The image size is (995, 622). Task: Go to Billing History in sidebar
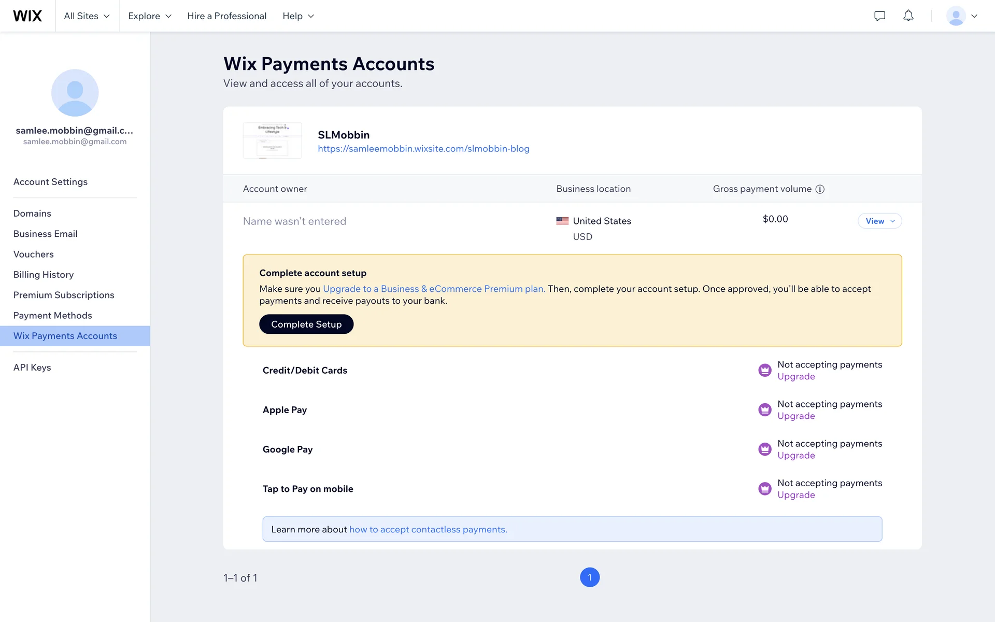point(44,275)
